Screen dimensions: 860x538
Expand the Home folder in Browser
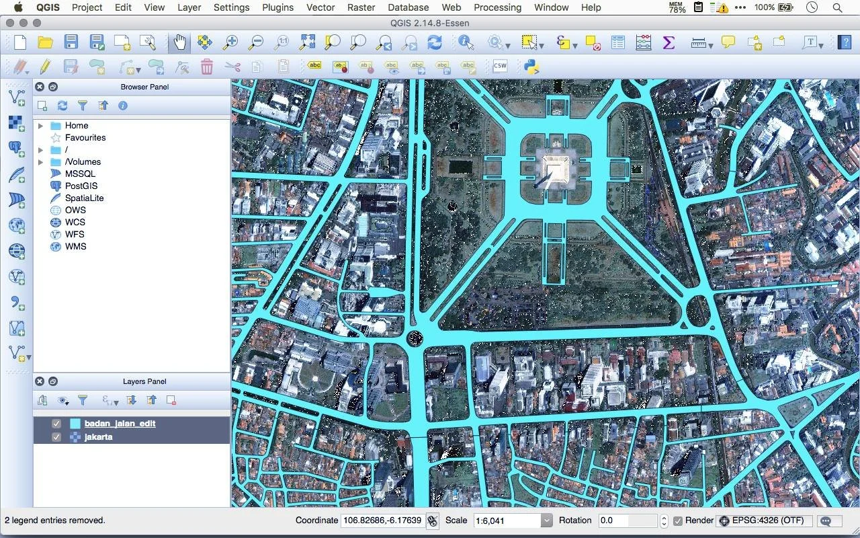pyautogui.click(x=40, y=126)
